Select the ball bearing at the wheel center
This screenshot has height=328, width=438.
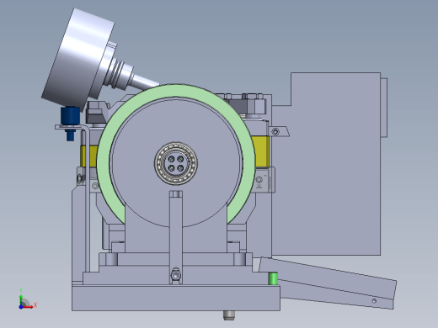[x=176, y=163]
